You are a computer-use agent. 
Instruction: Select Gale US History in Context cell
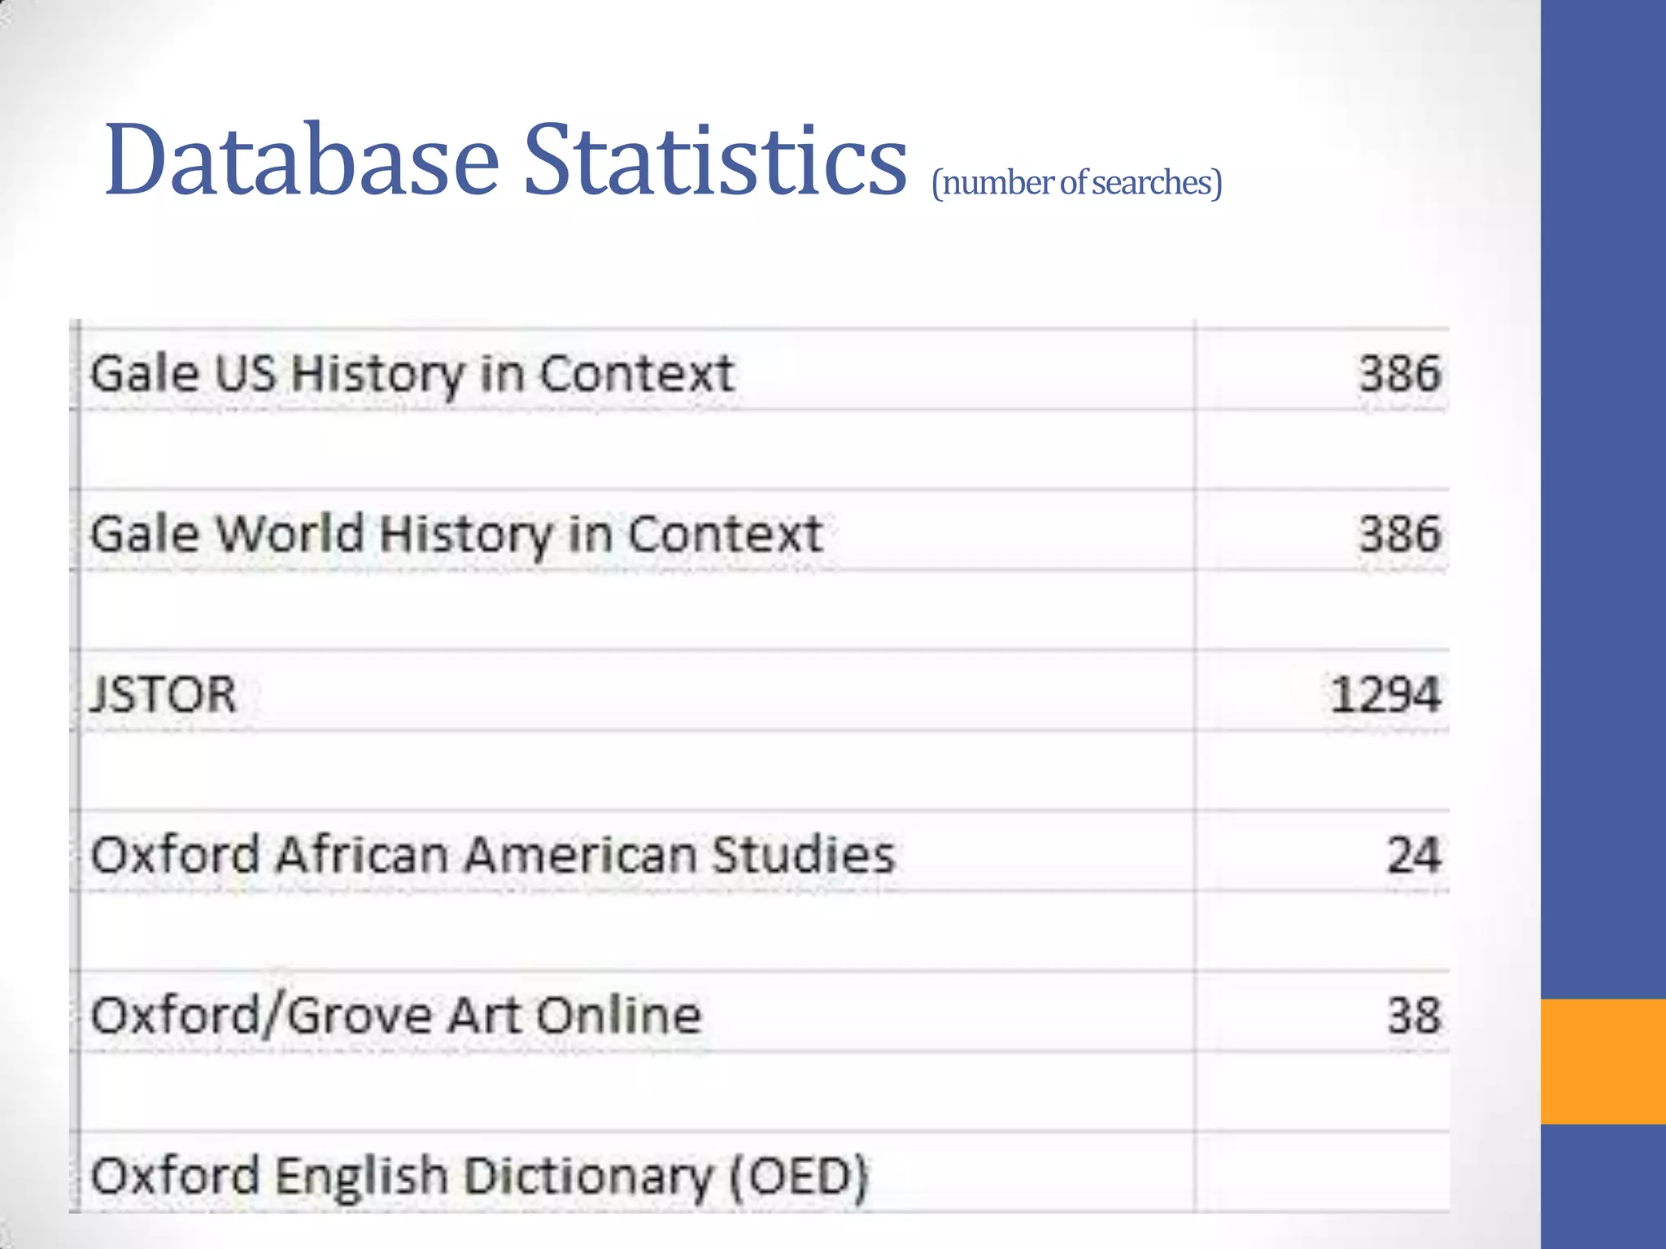coord(412,373)
